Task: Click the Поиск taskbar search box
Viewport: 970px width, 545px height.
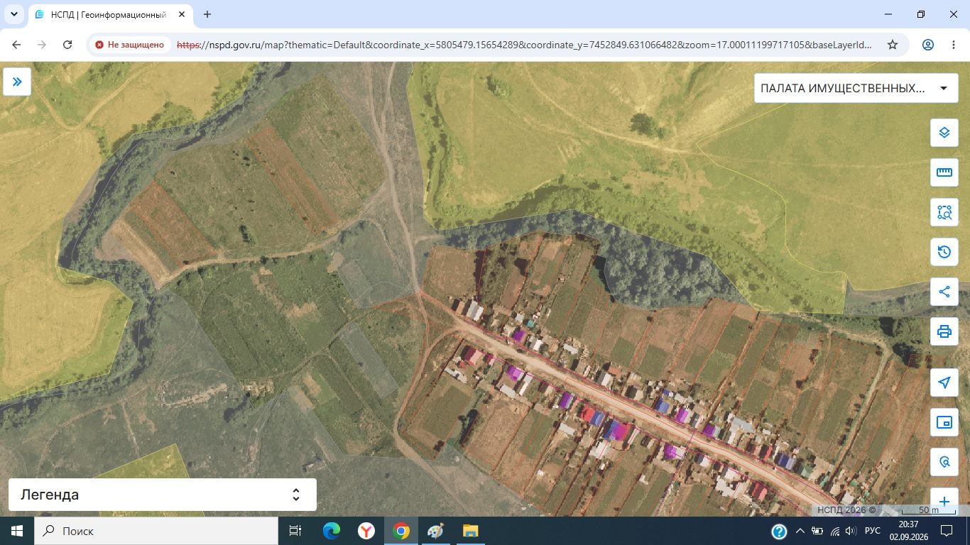Action: pyautogui.click(x=156, y=531)
